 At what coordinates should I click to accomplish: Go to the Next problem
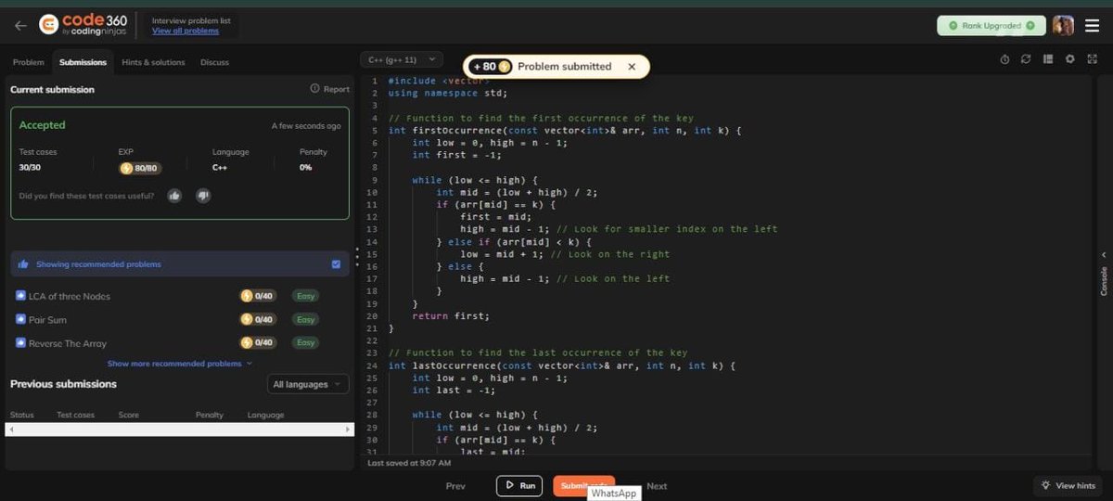[657, 486]
